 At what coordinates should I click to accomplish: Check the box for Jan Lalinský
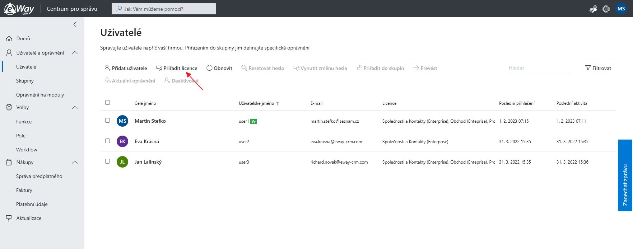107,161
